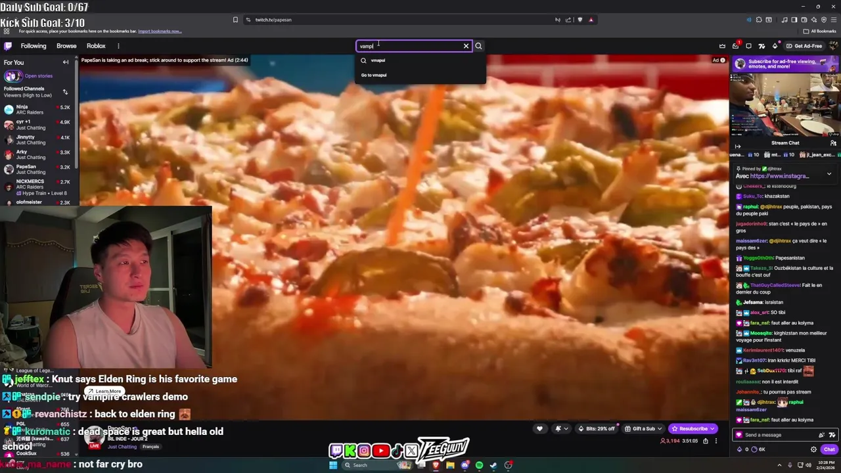The image size is (841, 473).
Task: Open Prime loot crown icon
Action: click(x=722, y=46)
